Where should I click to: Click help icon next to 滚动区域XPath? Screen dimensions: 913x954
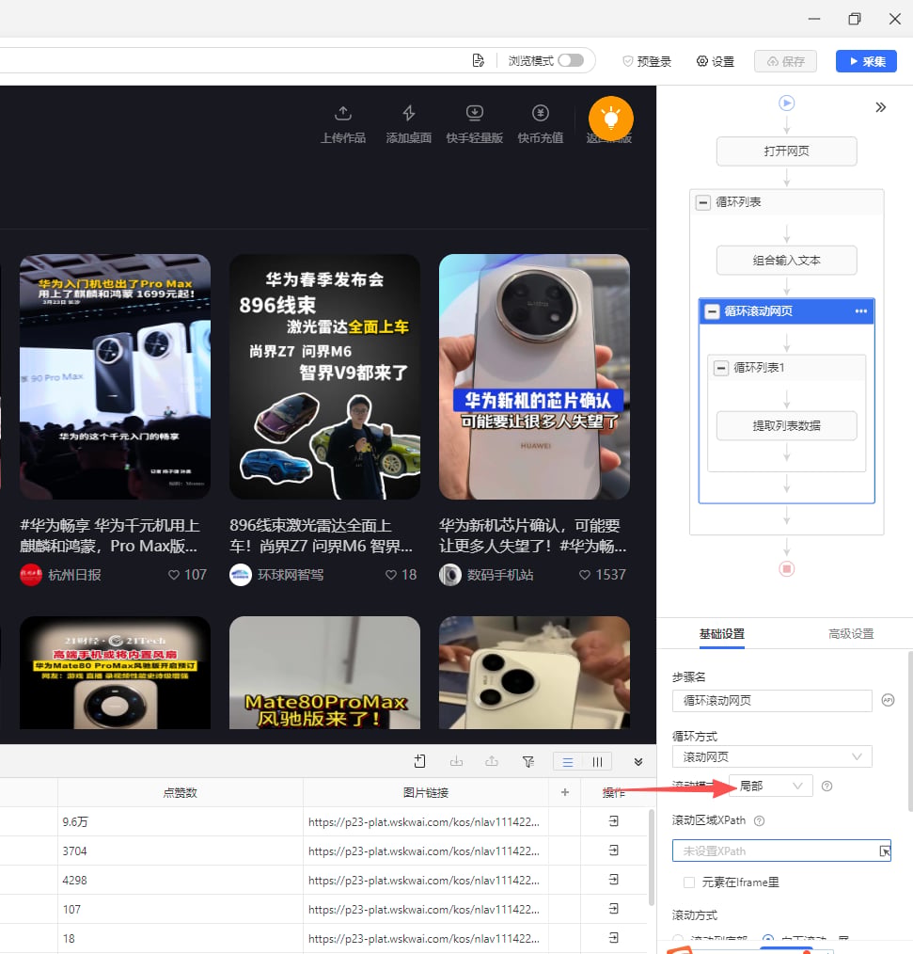tap(759, 820)
